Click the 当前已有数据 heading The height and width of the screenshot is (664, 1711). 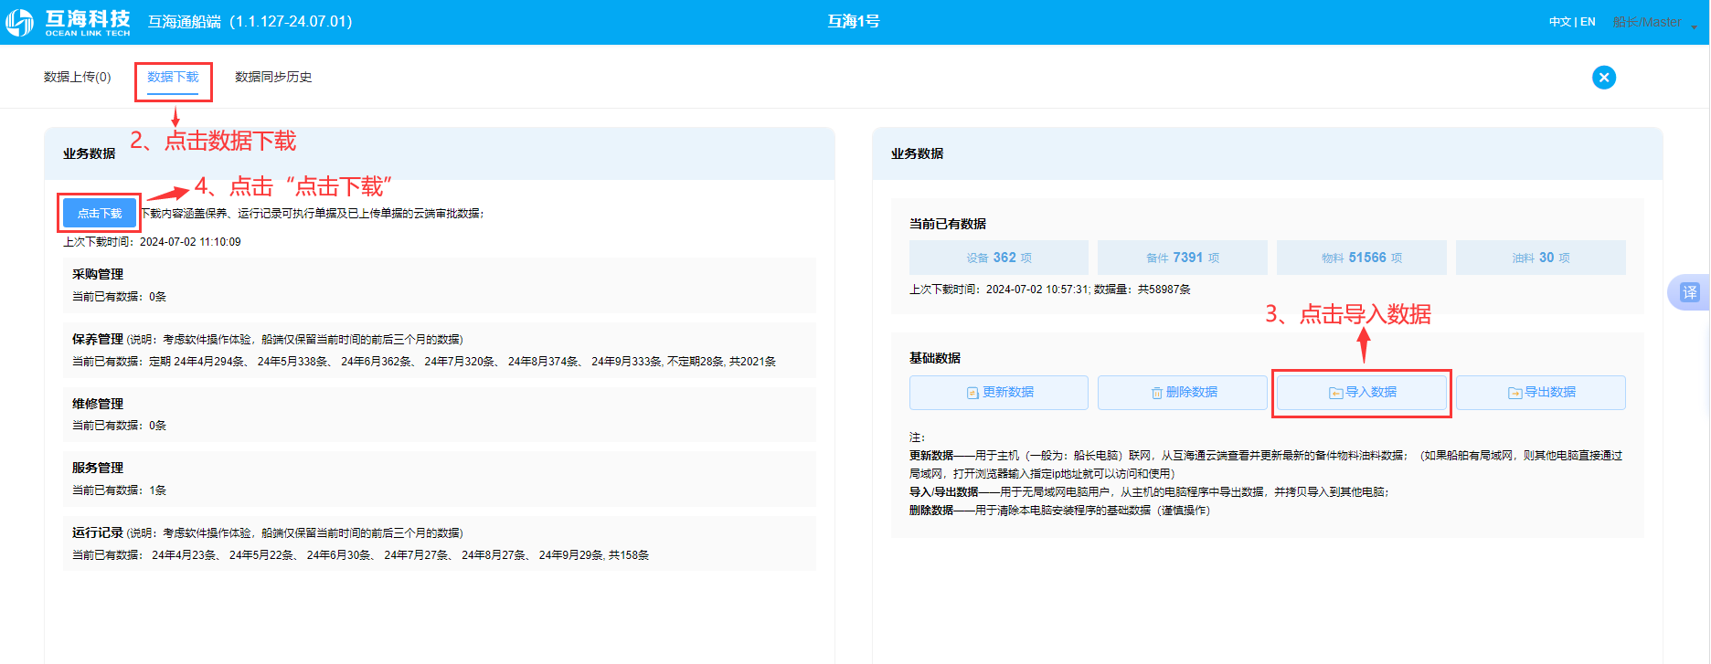tap(948, 224)
